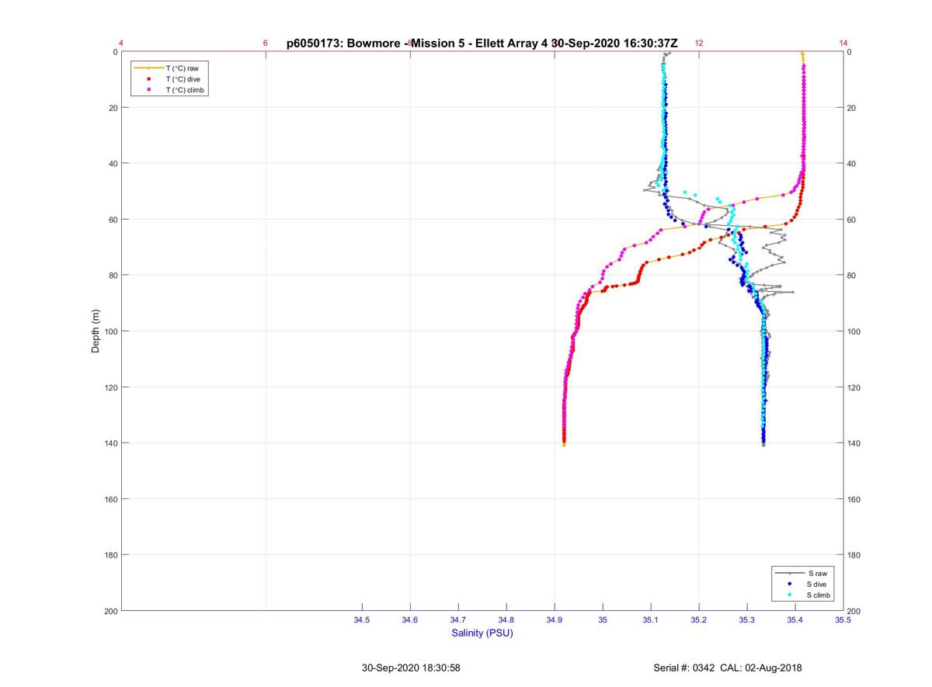This screenshot has height=687, width=932.
Task: Click the salinity tick label 34.5
Action: pyautogui.click(x=362, y=620)
